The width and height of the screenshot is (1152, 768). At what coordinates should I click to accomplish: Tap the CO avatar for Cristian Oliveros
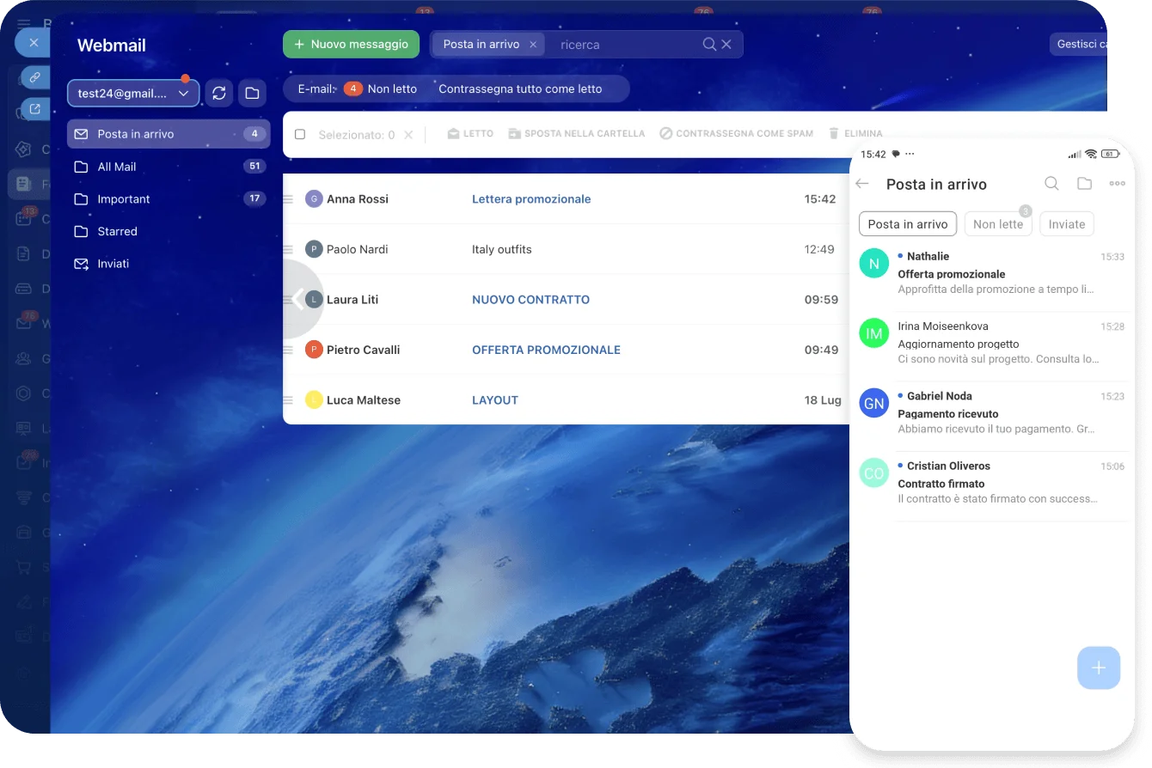click(x=874, y=473)
